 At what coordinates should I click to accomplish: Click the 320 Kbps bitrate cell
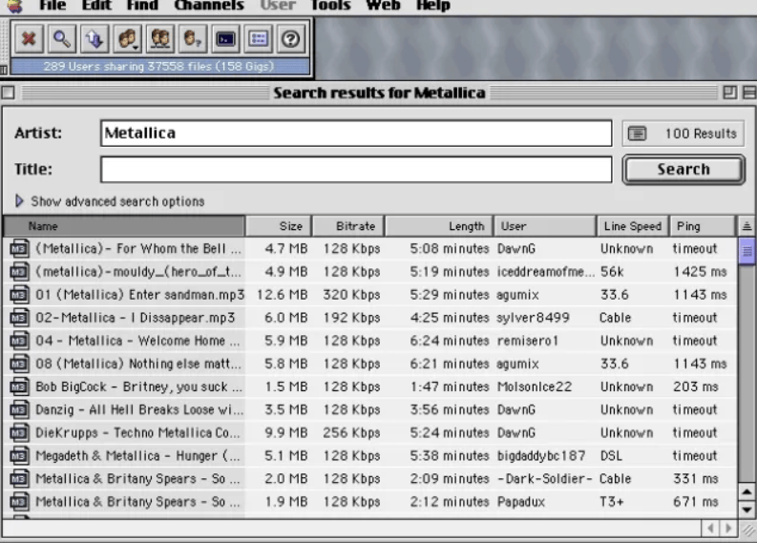pyautogui.click(x=351, y=295)
